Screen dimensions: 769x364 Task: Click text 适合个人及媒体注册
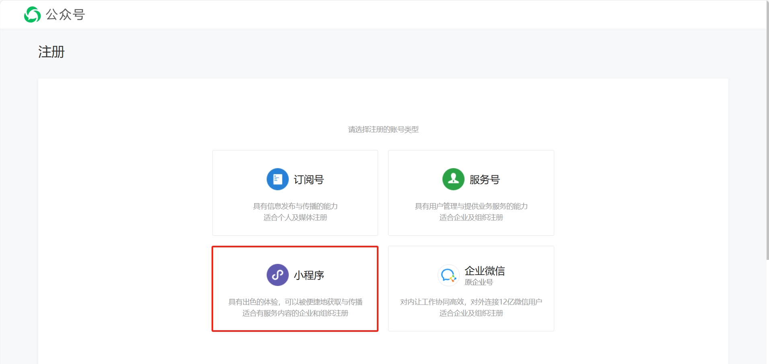pos(295,217)
